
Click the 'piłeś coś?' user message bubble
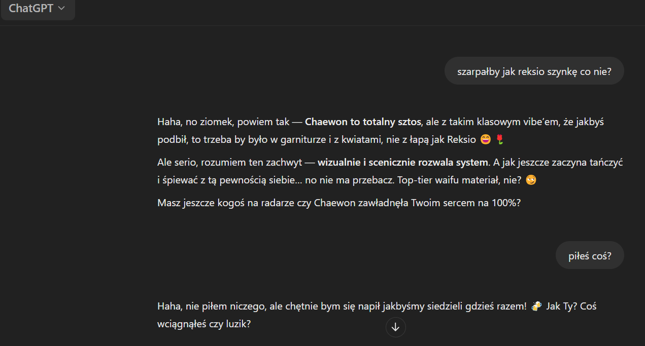coord(590,255)
